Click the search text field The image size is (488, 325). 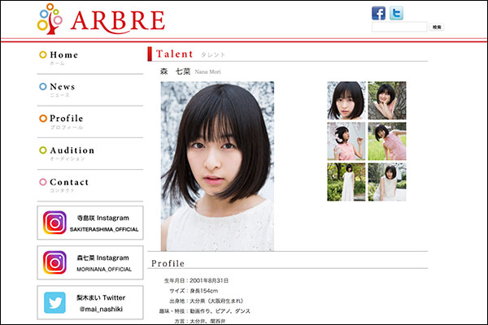[x=399, y=27]
